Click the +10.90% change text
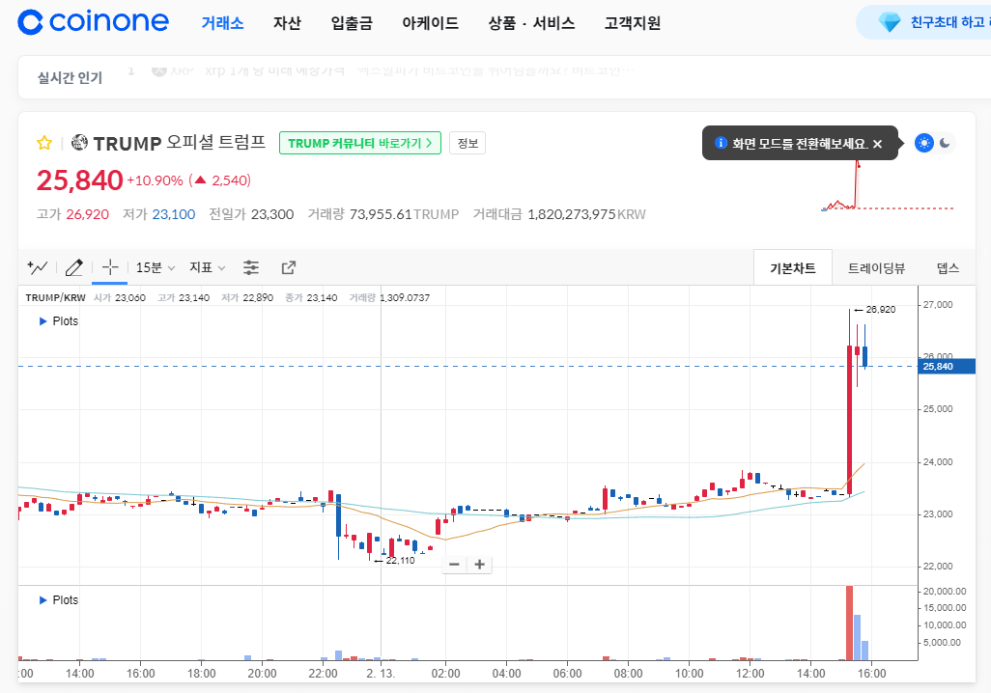 [x=155, y=180]
